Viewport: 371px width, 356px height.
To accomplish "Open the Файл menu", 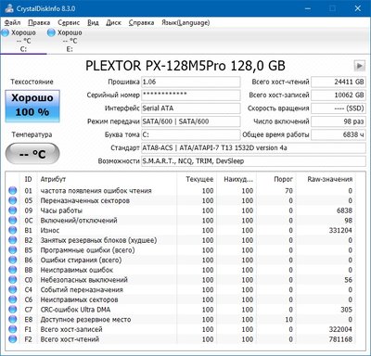I will click(12, 22).
